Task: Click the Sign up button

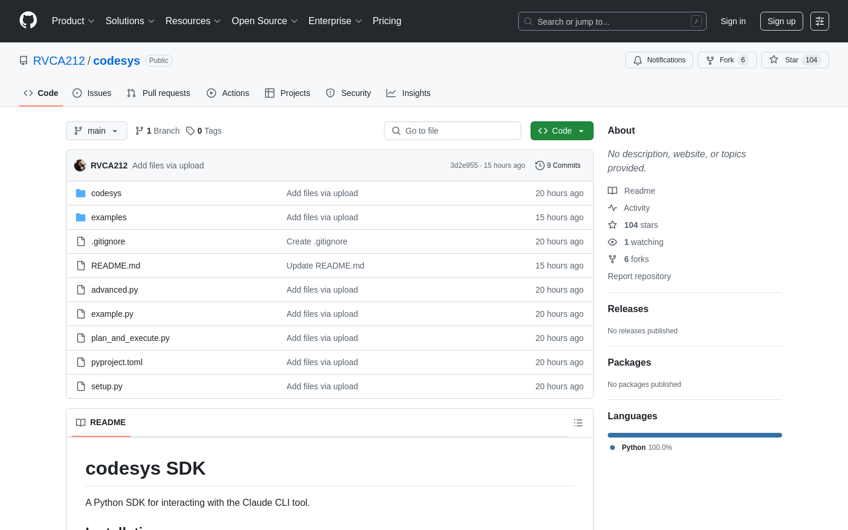Action: pyautogui.click(x=781, y=21)
